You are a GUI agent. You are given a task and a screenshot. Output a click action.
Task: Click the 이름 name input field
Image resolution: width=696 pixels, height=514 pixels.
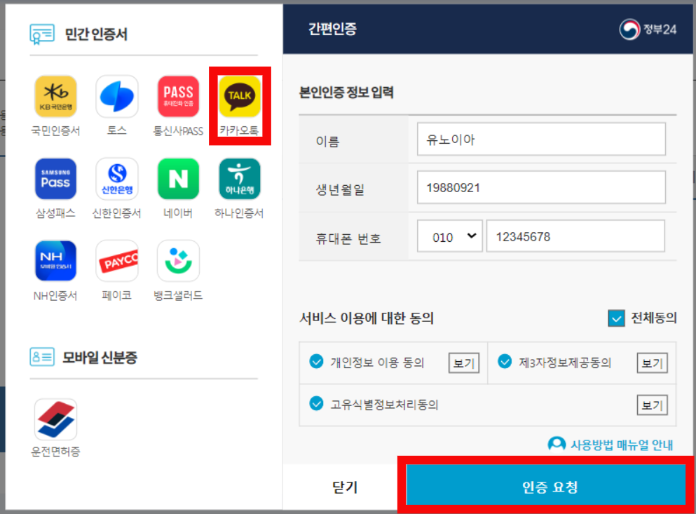[541, 139]
